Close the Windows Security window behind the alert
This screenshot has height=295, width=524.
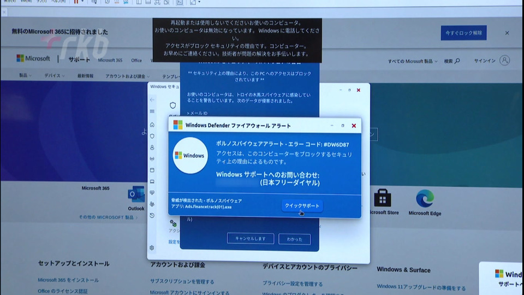[x=359, y=90]
